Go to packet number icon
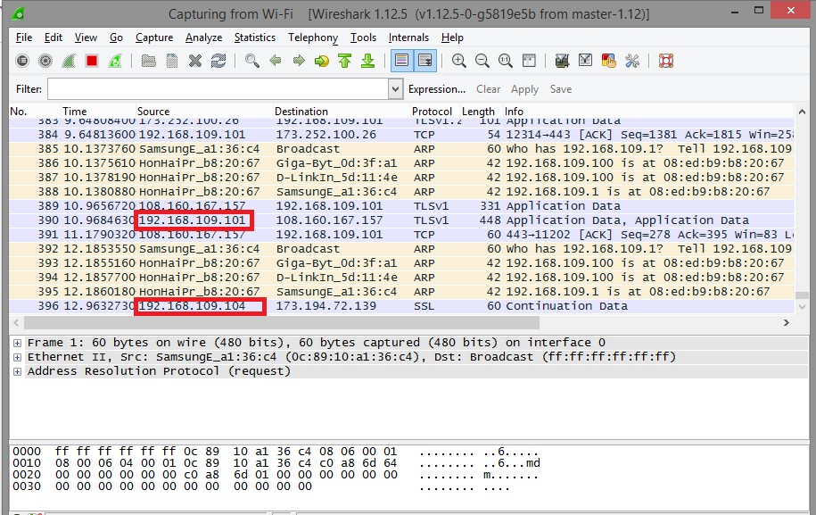816x515 pixels. (322, 61)
